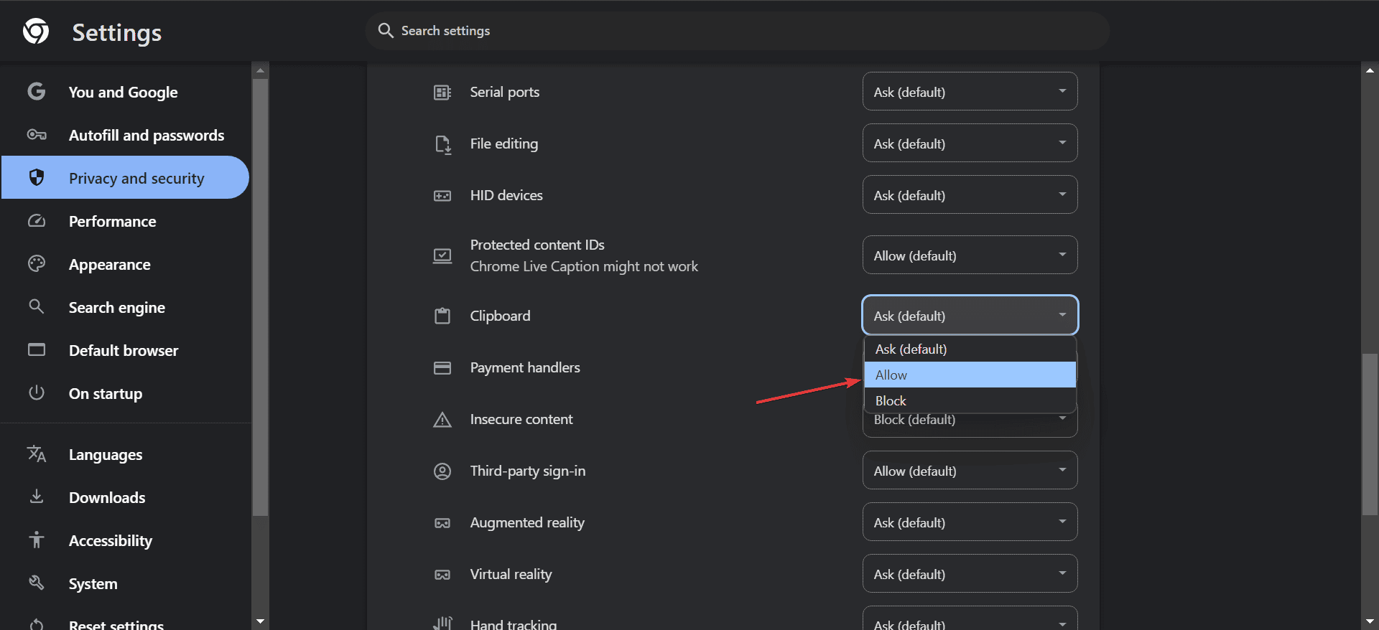This screenshot has height=630, width=1379.
Task: Click the Downloads arrow icon
Action: click(x=37, y=497)
